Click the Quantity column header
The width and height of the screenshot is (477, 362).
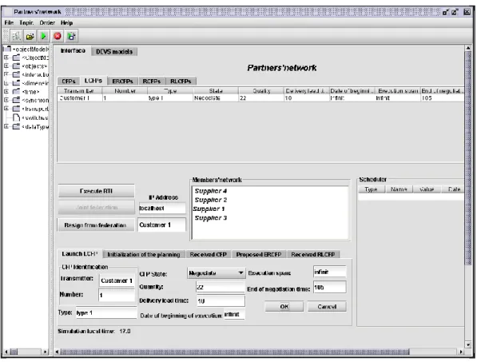coord(261,90)
